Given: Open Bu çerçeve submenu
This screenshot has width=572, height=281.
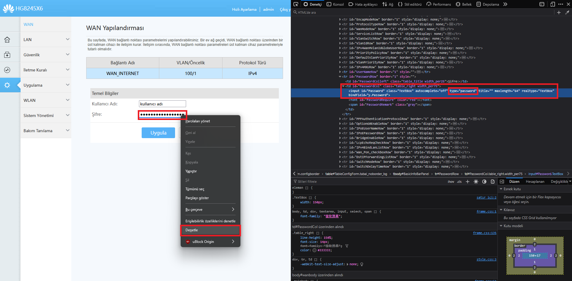Looking at the screenshot, I should coord(211,210).
